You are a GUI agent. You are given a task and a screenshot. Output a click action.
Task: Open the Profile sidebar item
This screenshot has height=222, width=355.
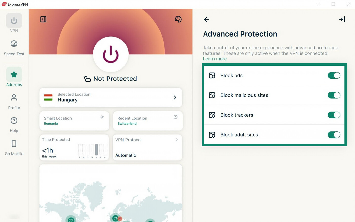tap(14, 101)
